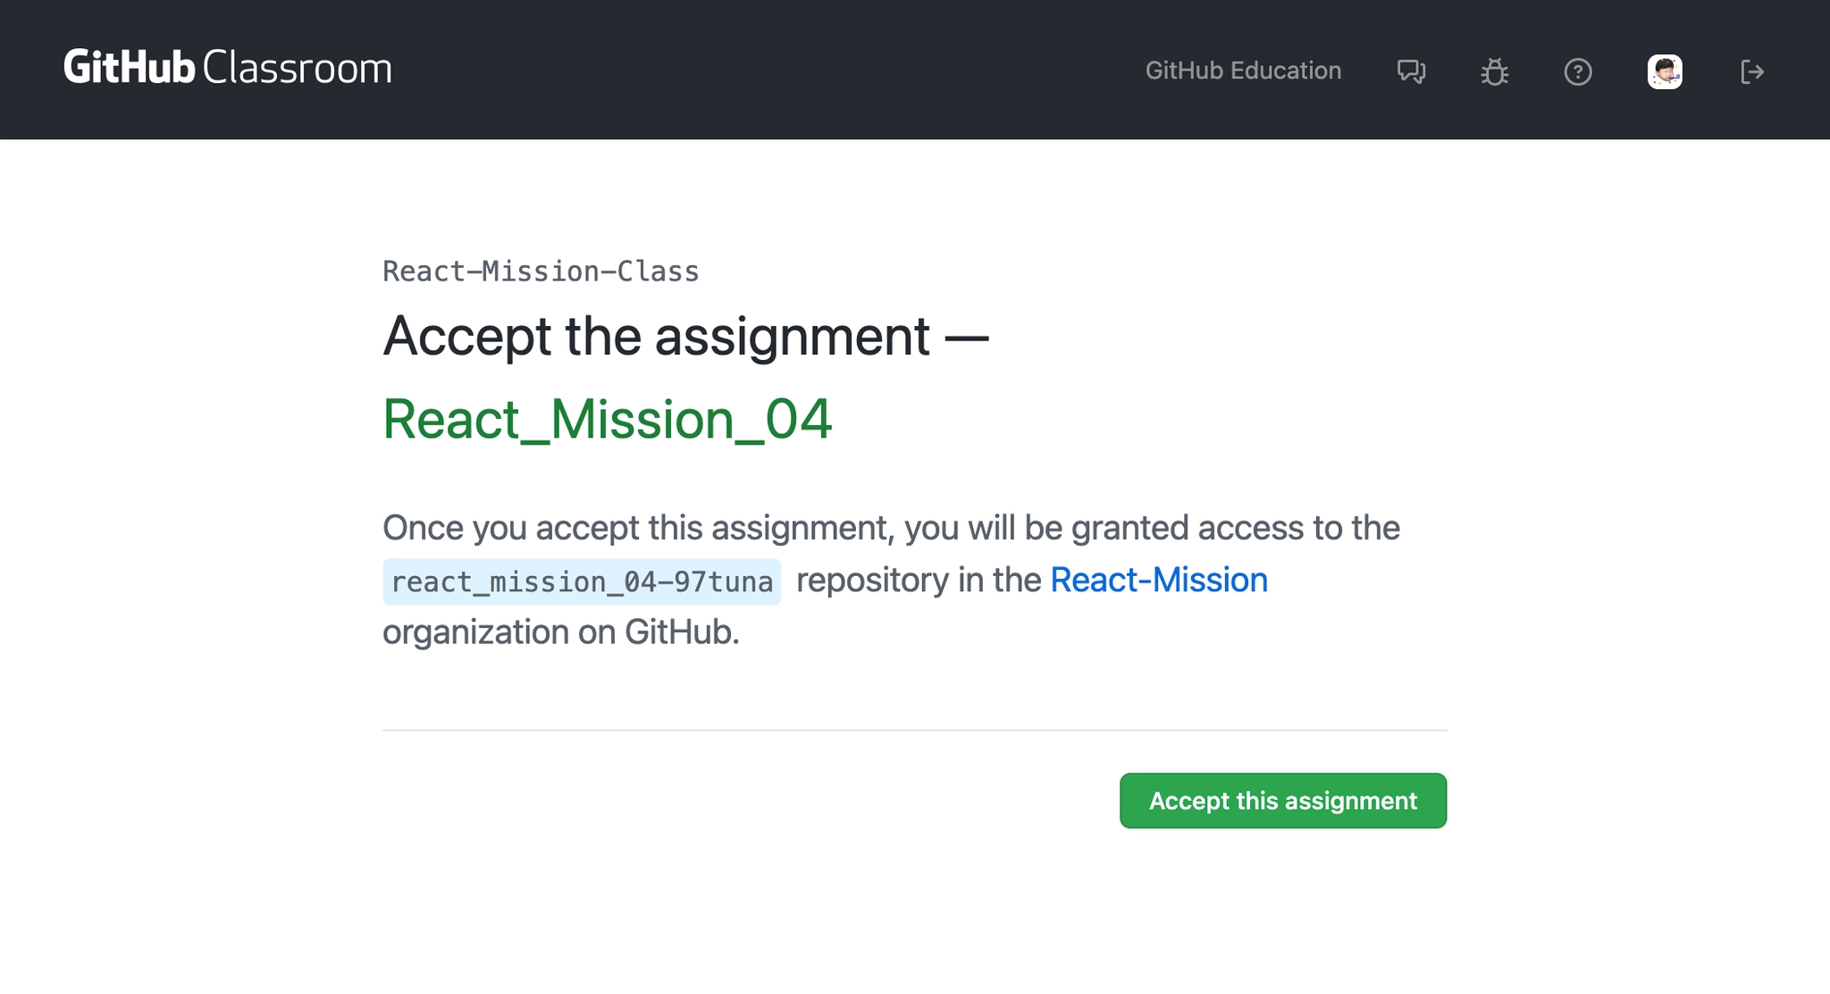Viewport: 1830px width, 994px height.
Task: Click the react_mission_04-97tuna repository name
Action: pos(582,582)
